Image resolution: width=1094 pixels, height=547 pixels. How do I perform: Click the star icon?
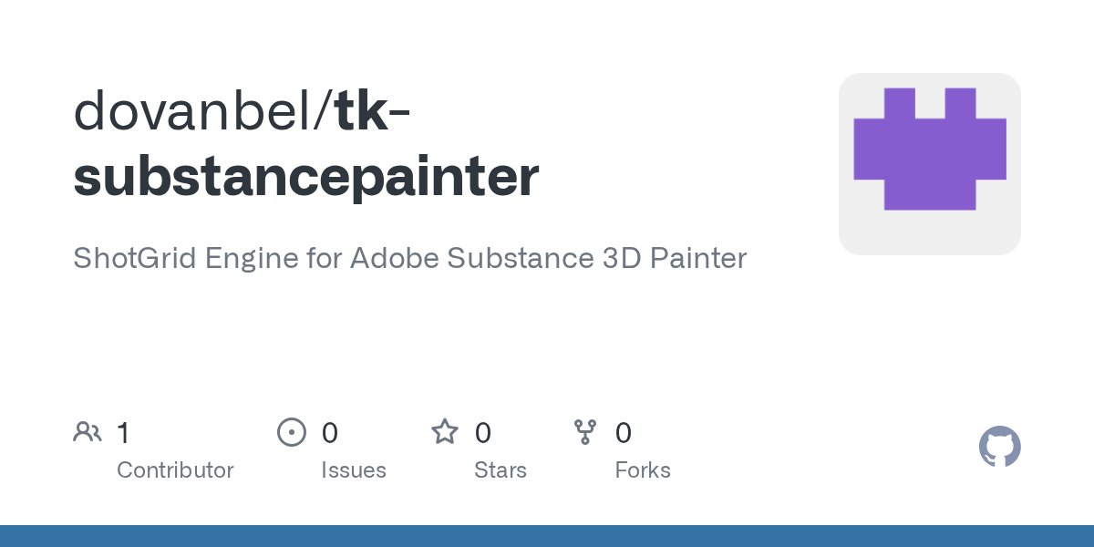coord(445,431)
